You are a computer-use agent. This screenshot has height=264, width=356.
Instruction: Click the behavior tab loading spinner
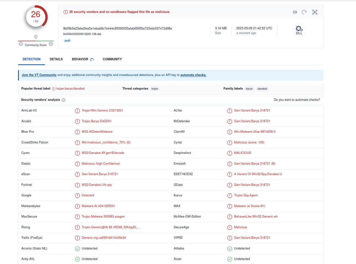point(92,59)
